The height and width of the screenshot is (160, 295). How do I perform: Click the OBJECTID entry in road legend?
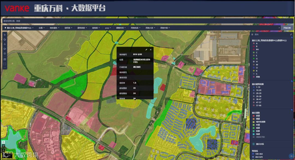[x=259, y=137]
